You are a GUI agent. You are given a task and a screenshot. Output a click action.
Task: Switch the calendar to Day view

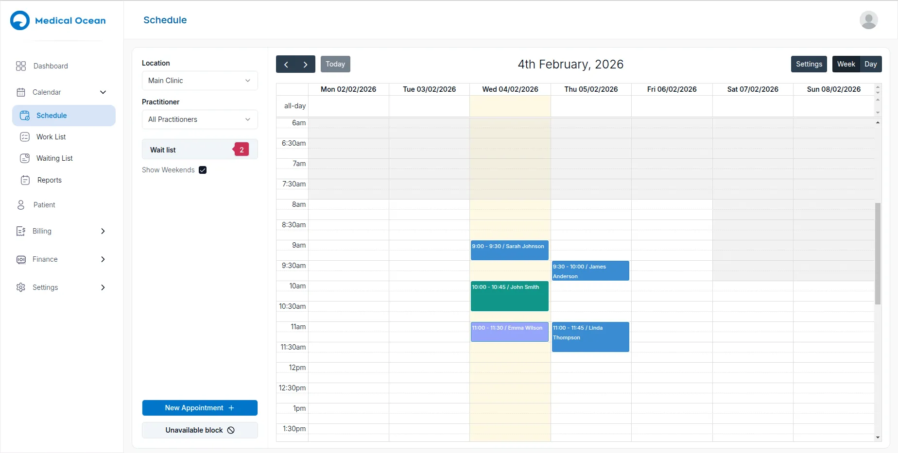pos(871,64)
